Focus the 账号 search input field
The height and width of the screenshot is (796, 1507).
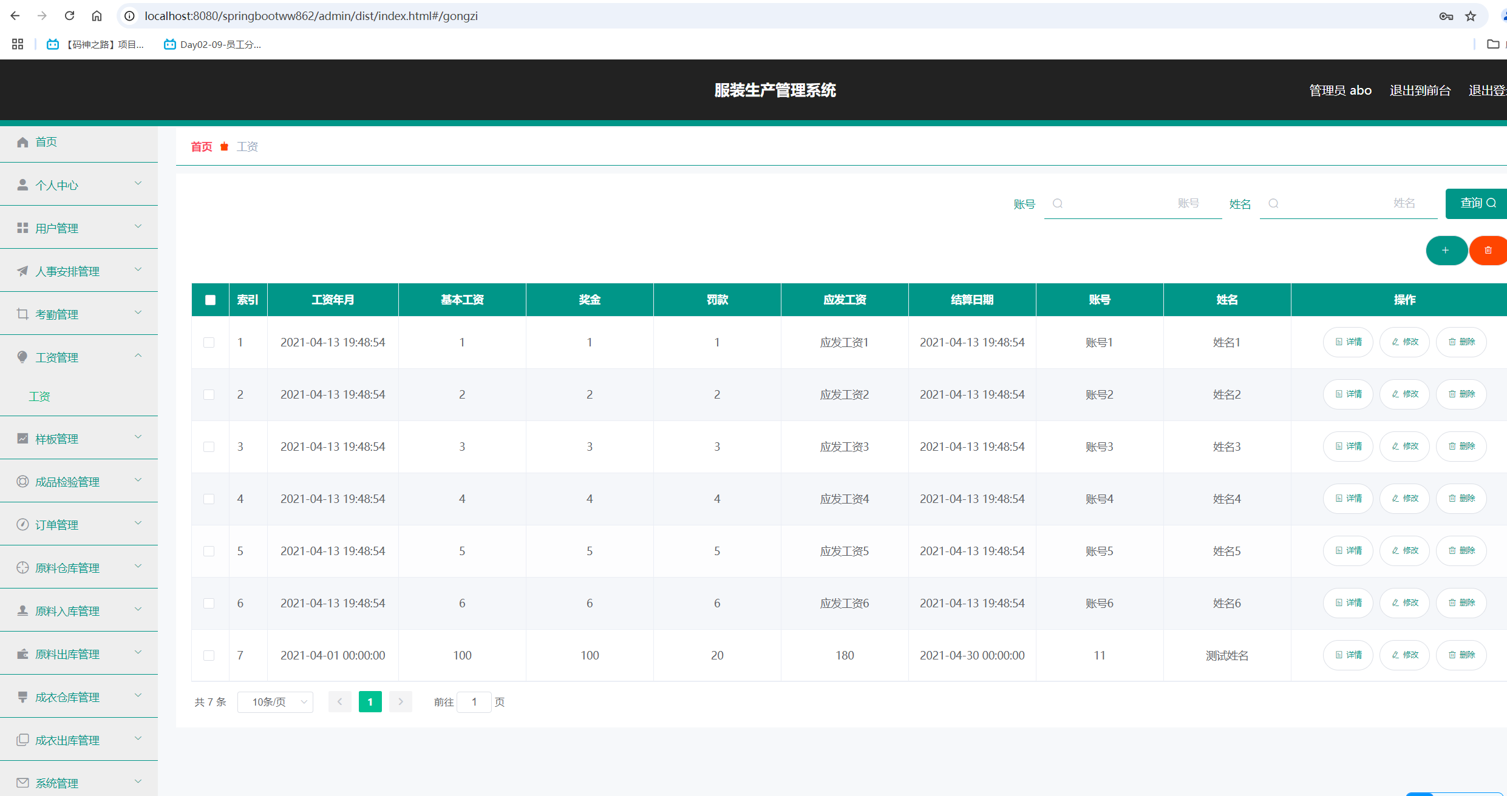[1132, 203]
